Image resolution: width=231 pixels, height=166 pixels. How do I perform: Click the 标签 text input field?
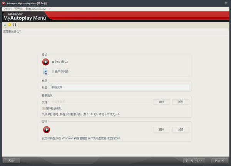coord(120,87)
